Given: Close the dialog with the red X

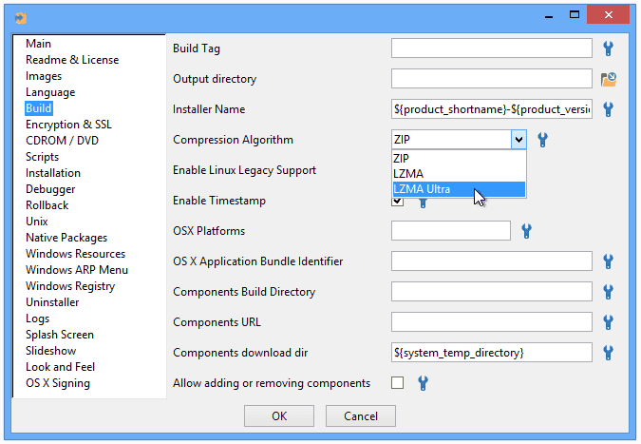Looking at the screenshot, I should click(x=609, y=15).
